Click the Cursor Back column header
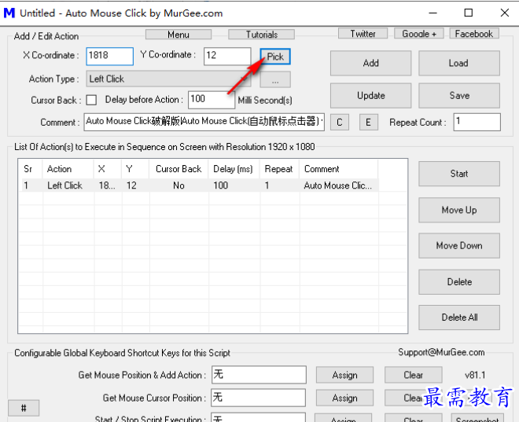The image size is (519, 422). coord(179,169)
